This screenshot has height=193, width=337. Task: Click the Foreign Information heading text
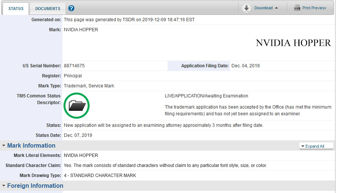coord(35,186)
